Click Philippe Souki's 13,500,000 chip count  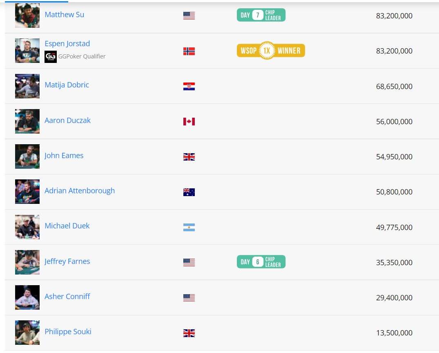(394, 333)
